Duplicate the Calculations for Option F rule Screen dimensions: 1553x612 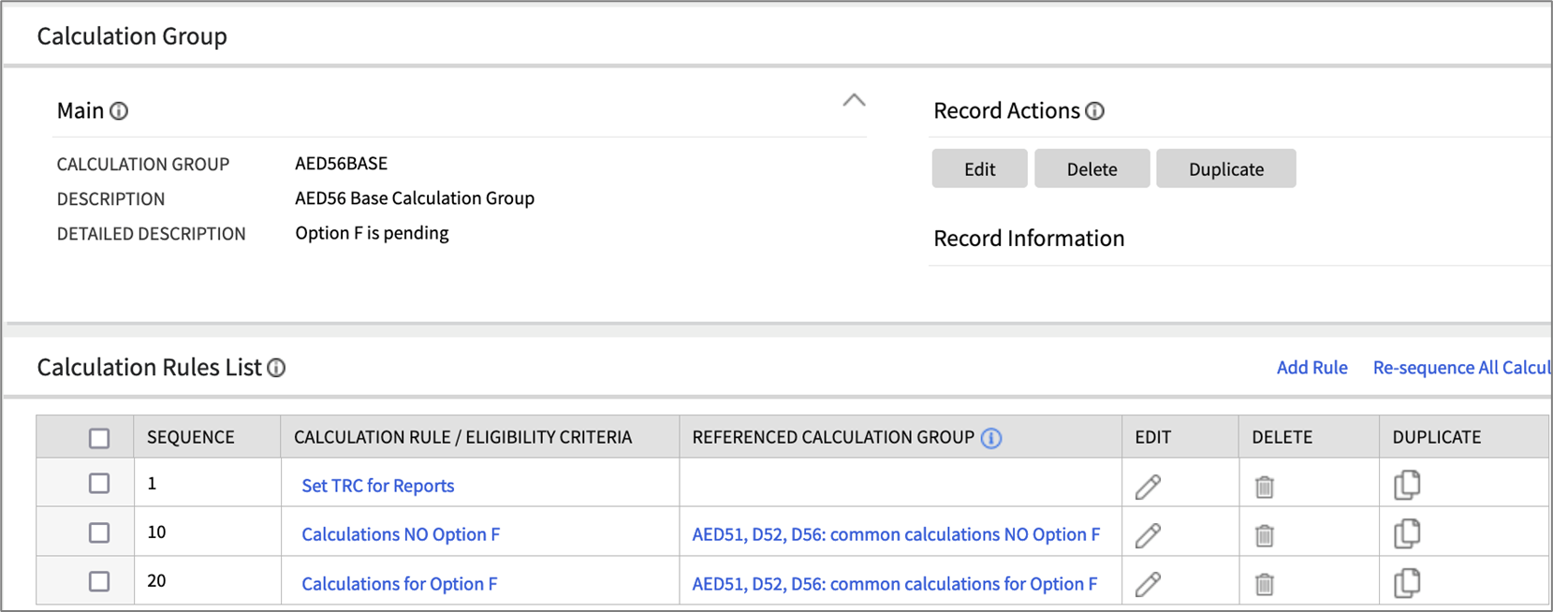click(1406, 583)
